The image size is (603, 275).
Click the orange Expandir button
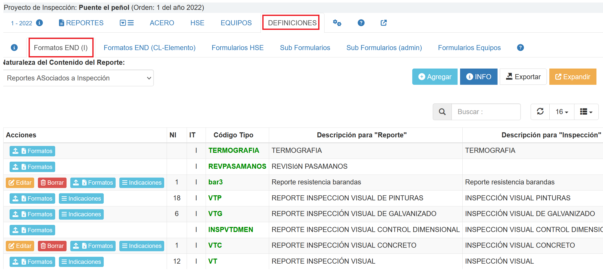click(x=573, y=77)
